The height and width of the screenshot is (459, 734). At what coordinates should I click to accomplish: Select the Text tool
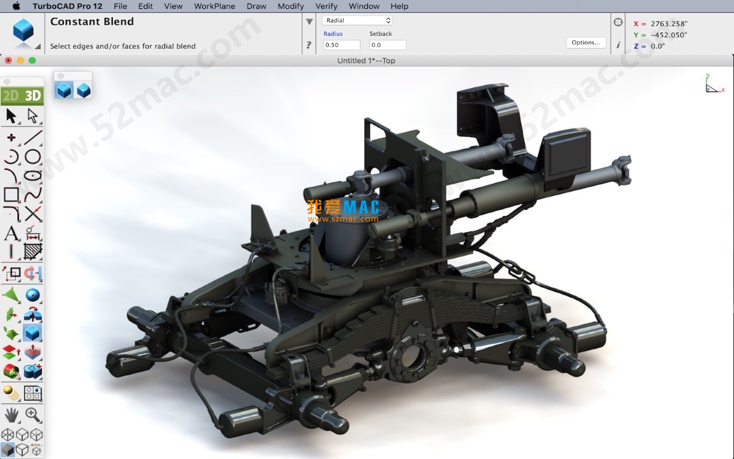pos(11,234)
